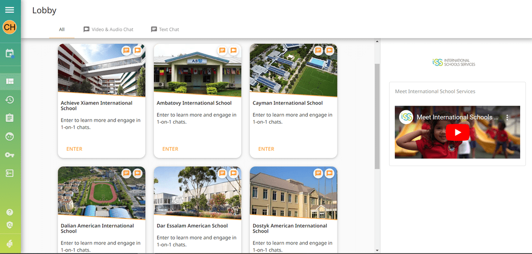532x254 pixels.
Task: Click the exit/logout icon in sidebar
Action: tap(10, 173)
